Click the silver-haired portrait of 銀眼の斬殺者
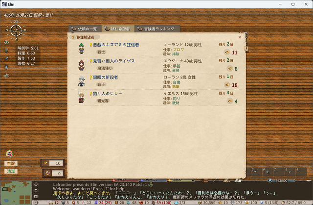The height and width of the screenshot is (205, 313). 82,81
